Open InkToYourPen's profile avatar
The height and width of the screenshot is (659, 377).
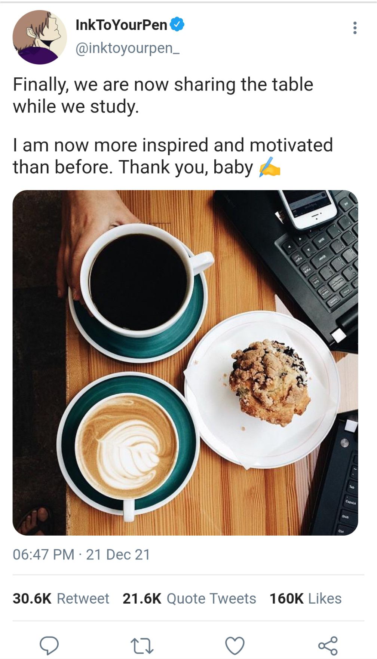[x=40, y=37]
